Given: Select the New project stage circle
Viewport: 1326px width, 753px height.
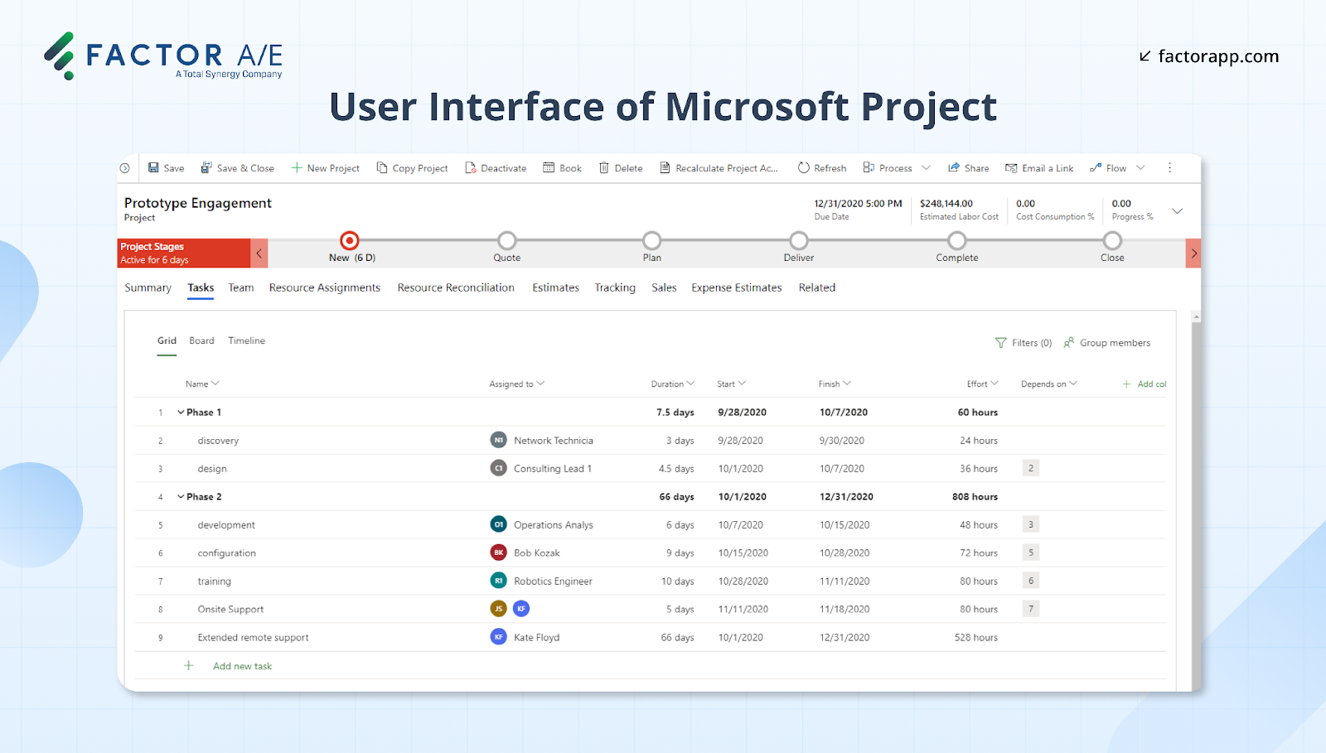Looking at the screenshot, I should coord(349,241).
